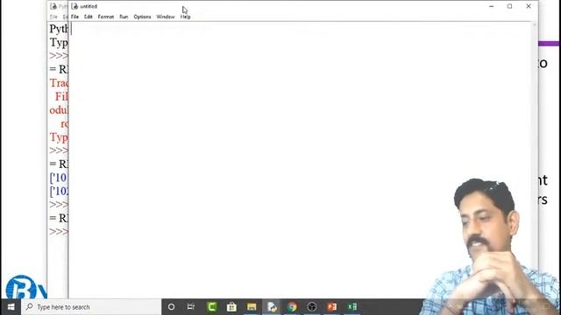Open the Windows Start menu

[x=11, y=307]
